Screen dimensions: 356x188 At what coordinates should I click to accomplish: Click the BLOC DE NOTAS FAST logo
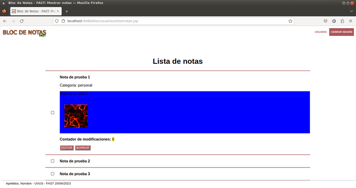tap(24, 33)
